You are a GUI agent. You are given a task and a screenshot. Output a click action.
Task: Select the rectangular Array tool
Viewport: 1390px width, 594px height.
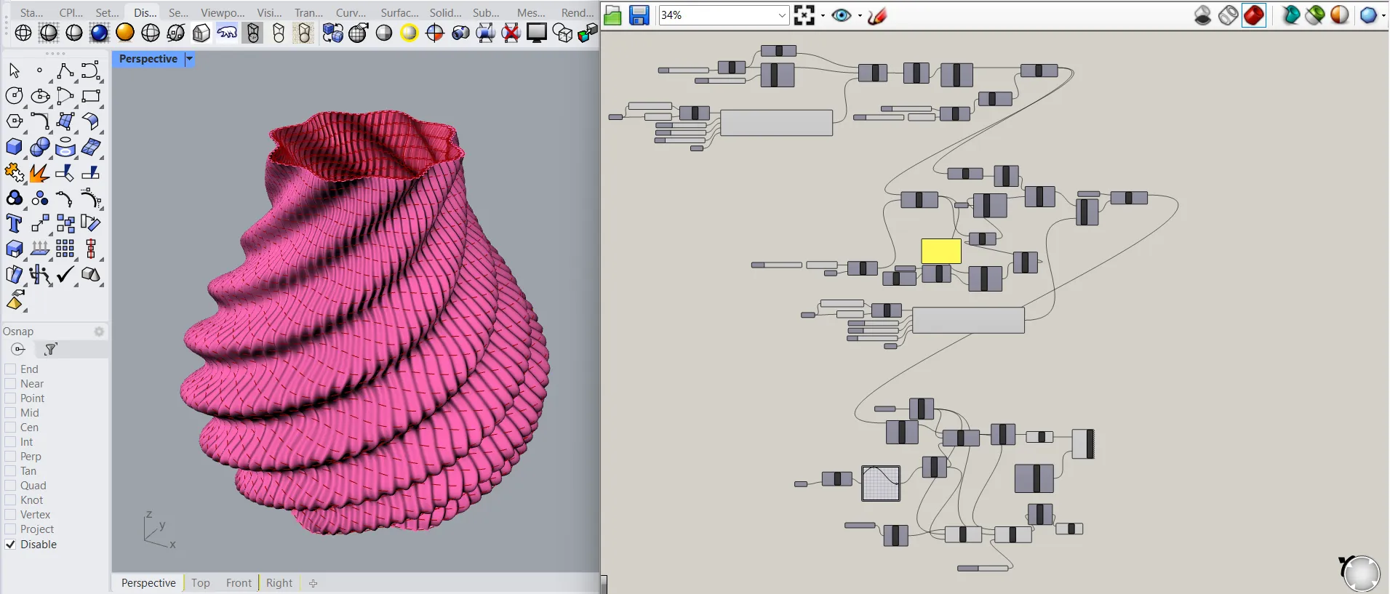(x=65, y=249)
